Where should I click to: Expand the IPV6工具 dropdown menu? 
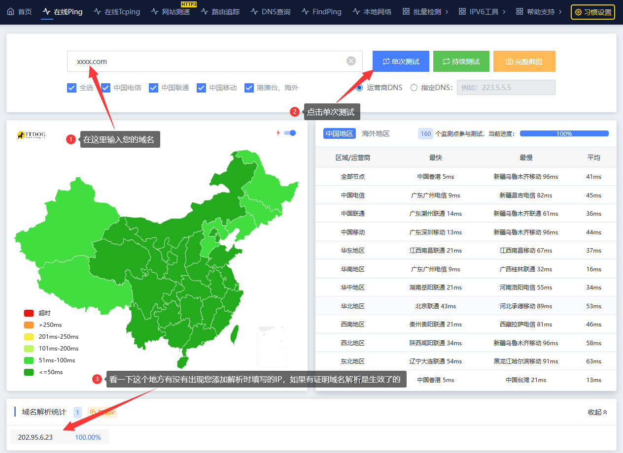pyautogui.click(x=482, y=11)
